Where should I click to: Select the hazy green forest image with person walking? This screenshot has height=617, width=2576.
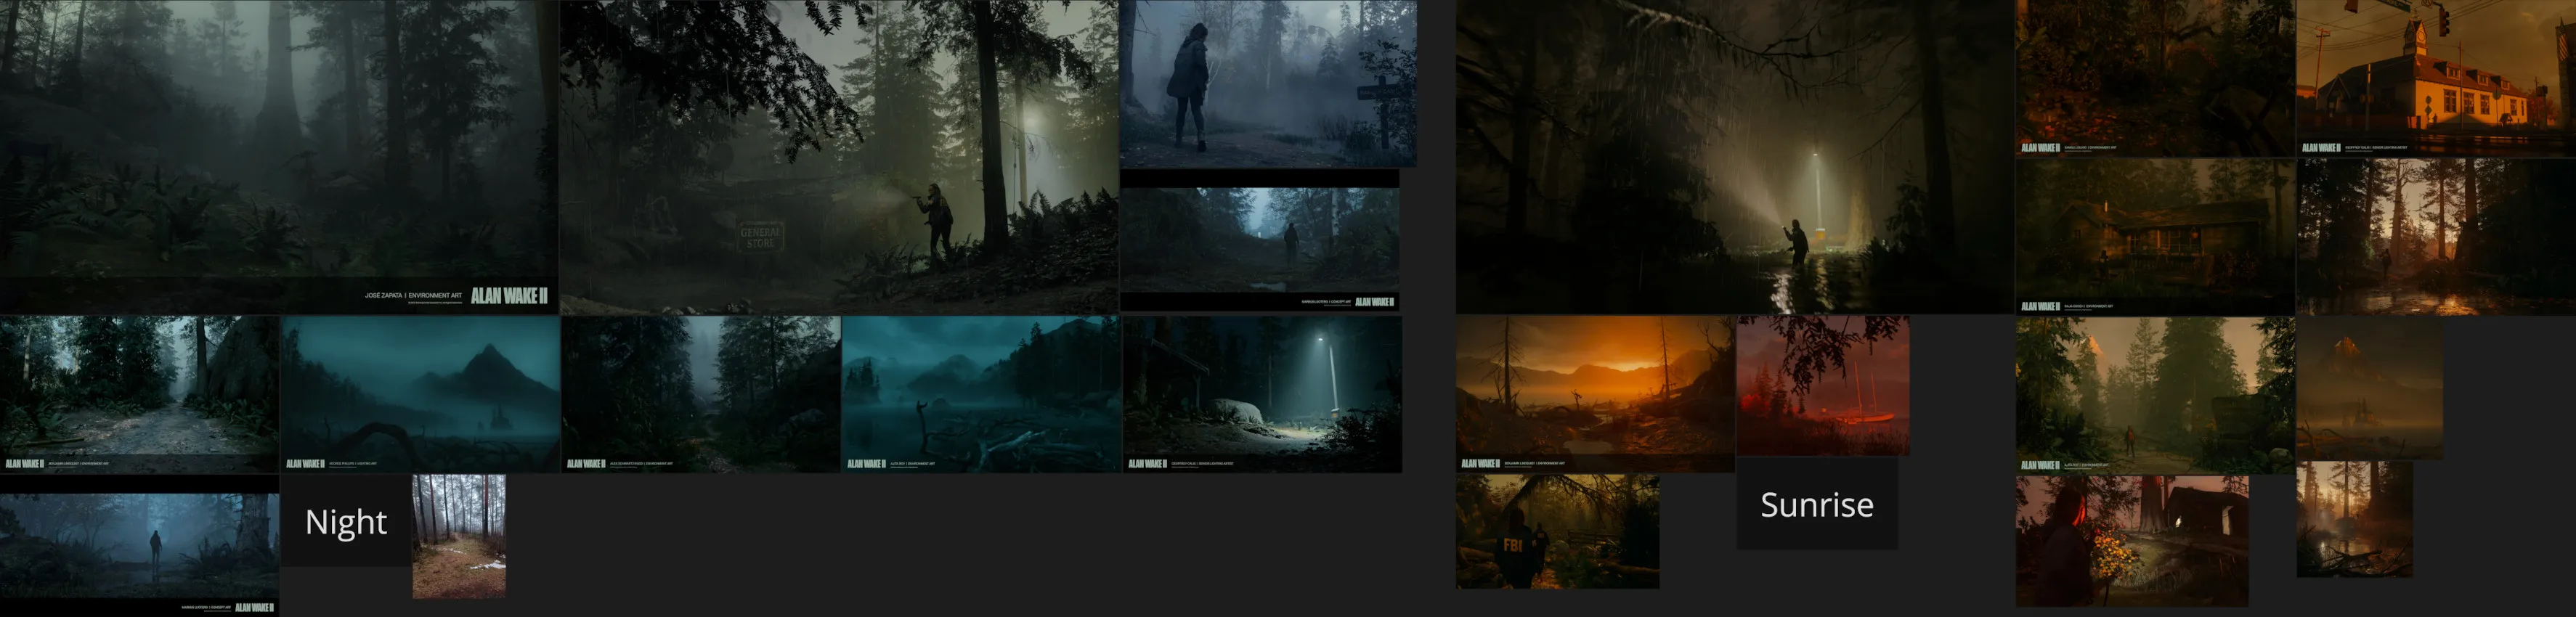click(2155, 394)
